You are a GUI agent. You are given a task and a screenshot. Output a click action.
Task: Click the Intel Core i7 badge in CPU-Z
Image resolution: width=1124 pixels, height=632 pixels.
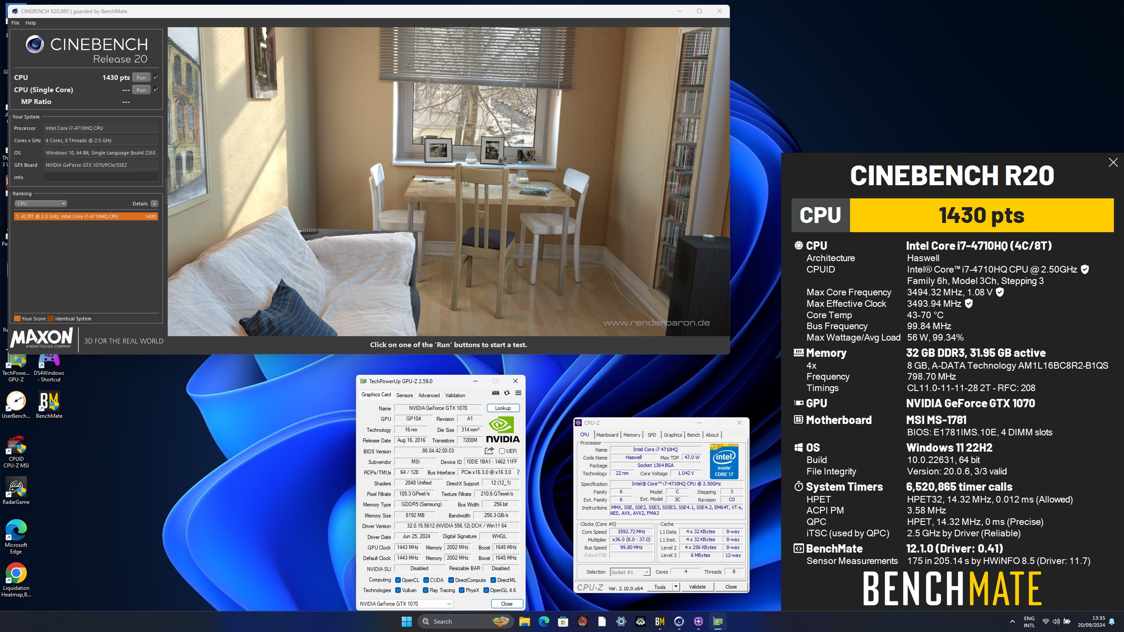tap(724, 461)
